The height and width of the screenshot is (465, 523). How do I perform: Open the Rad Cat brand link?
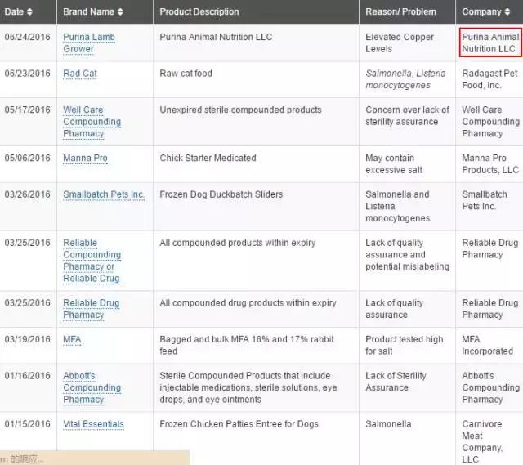point(80,74)
